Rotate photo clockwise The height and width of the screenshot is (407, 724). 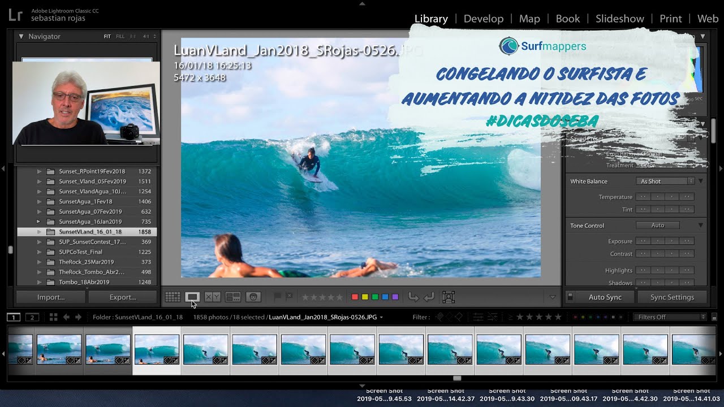(x=429, y=297)
